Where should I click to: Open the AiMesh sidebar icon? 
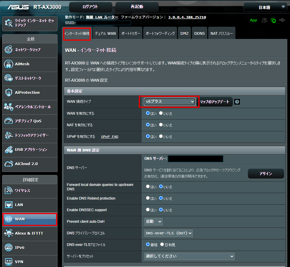[x=9, y=64]
